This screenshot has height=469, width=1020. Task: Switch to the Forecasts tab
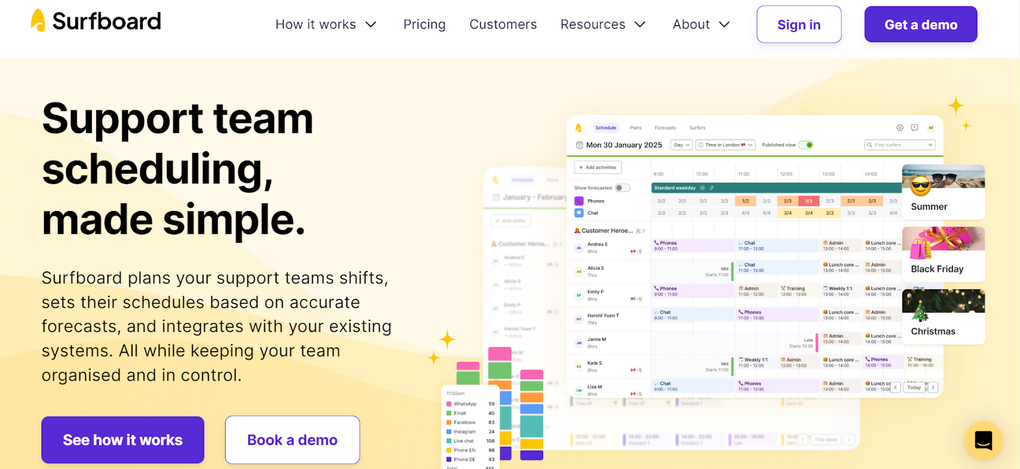point(666,127)
